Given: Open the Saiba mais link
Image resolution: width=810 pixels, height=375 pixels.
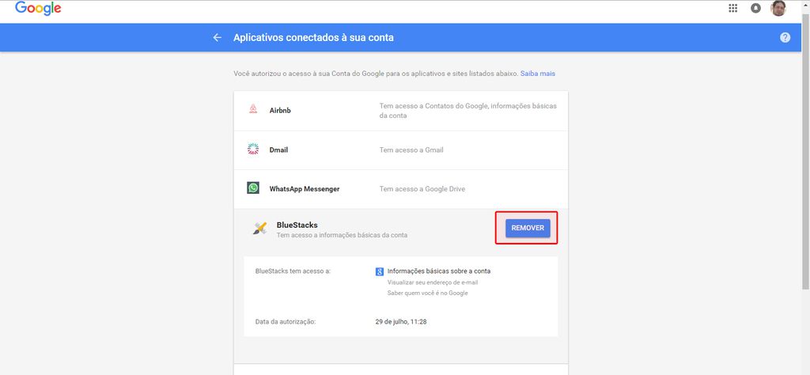Looking at the screenshot, I should point(538,74).
